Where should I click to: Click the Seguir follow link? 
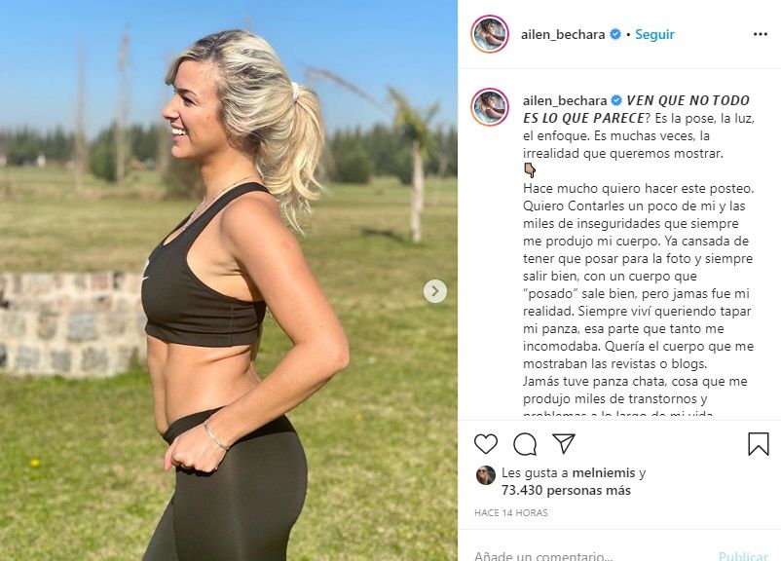click(x=654, y=34)
